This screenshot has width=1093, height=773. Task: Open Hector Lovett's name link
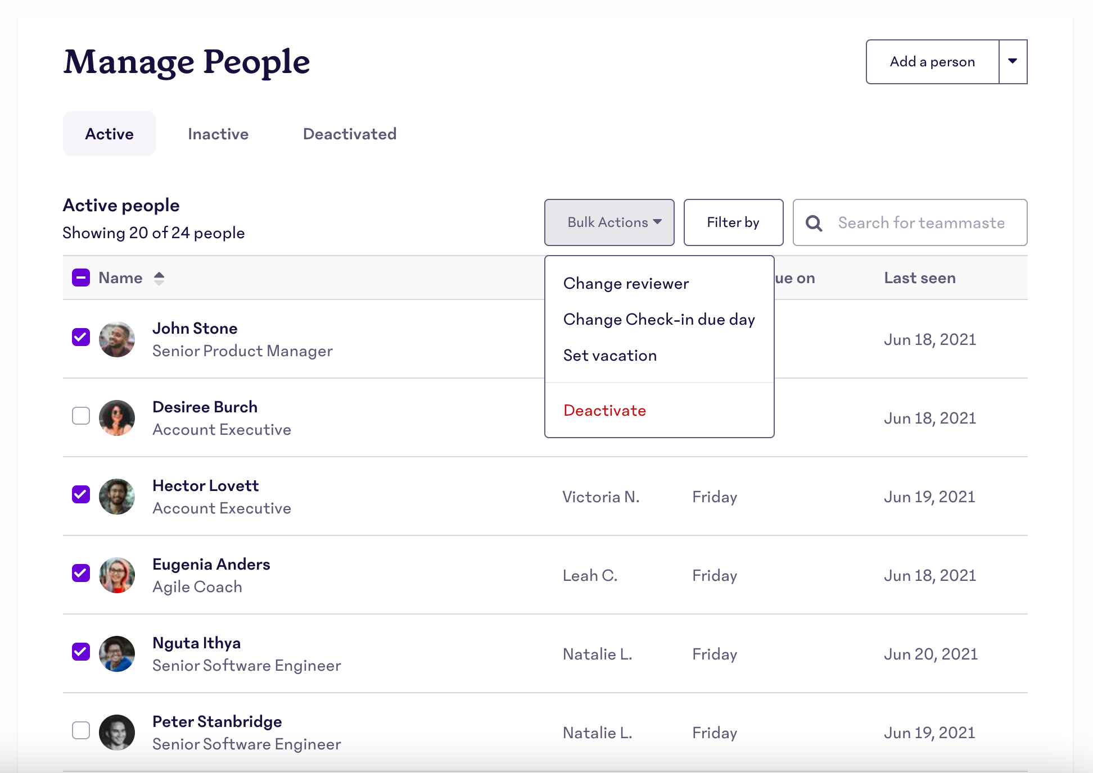point(206,486)
